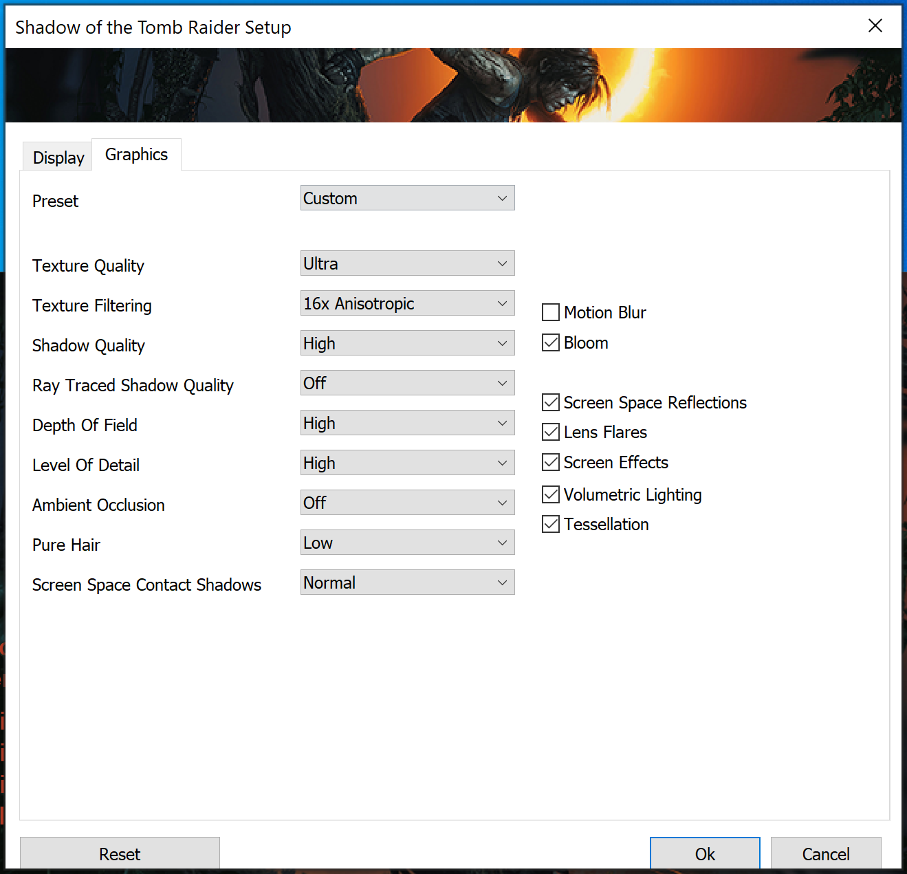The width and height of the screenshot is (907, 874).
Task: Disable Volumetric Lighting option
Action: (x=551, y=494)
